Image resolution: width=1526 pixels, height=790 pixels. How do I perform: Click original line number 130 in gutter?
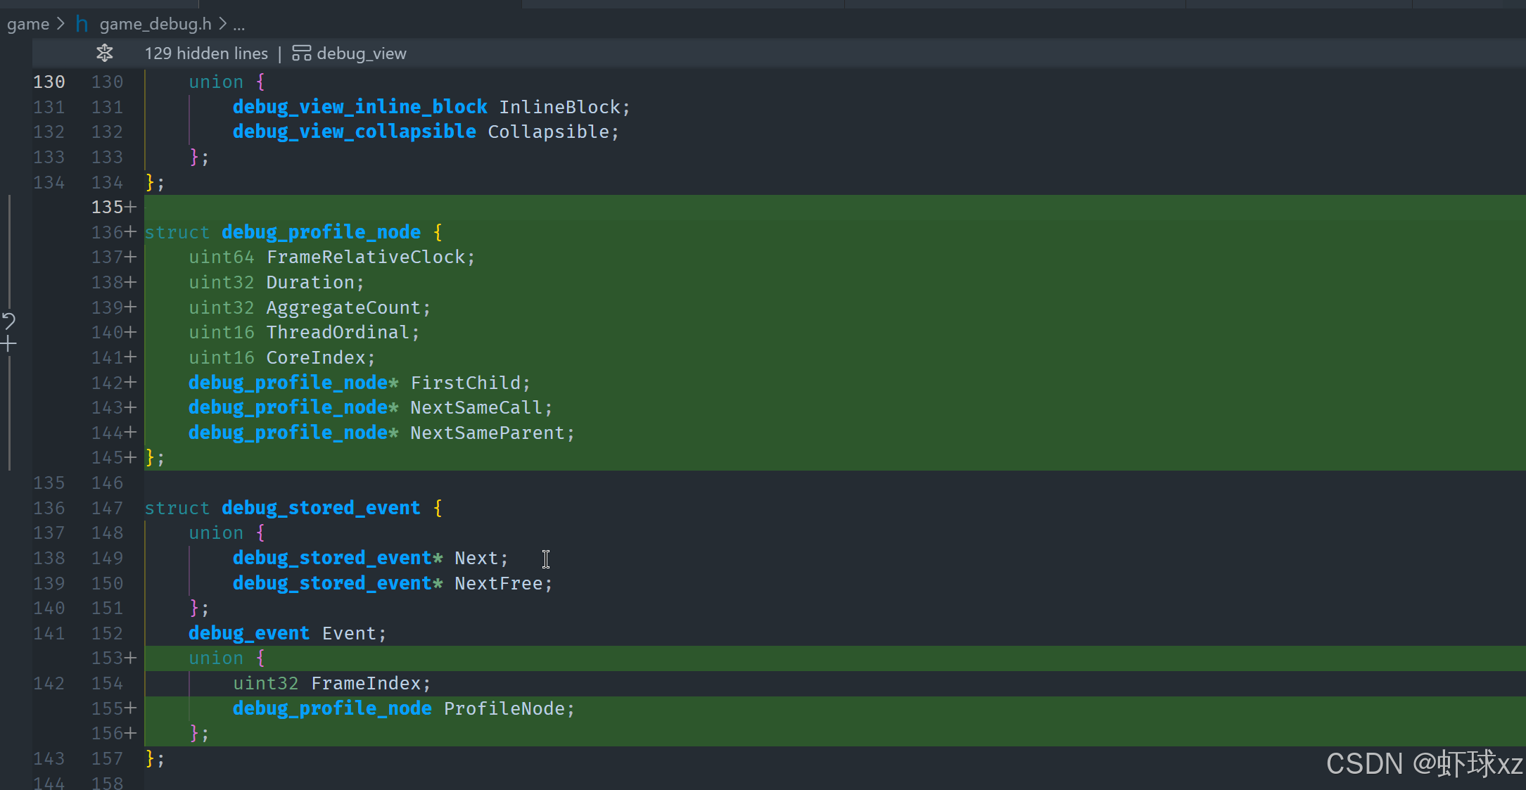click(x=49, y=82)
